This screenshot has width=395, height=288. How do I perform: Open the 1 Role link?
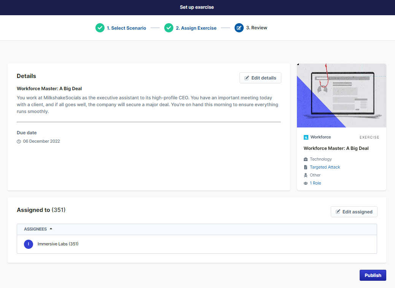315,183
